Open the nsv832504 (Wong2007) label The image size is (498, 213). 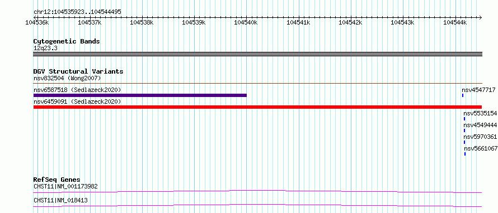[67, 78]
